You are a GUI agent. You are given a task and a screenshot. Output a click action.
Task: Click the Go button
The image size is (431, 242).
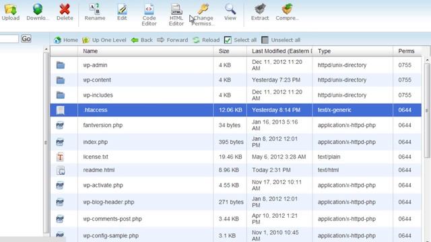tap(26, 39)
